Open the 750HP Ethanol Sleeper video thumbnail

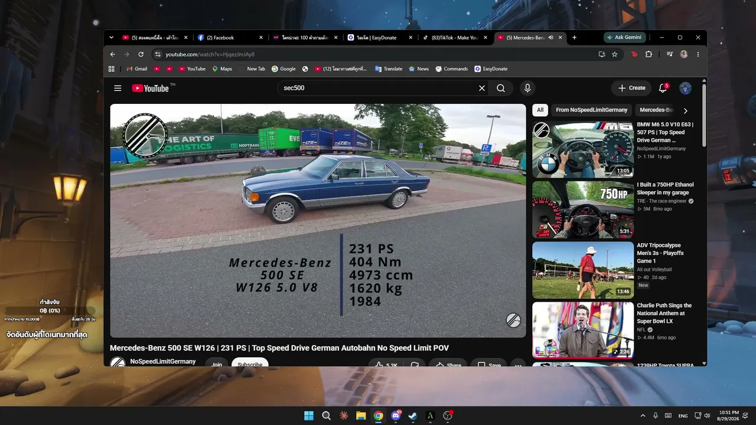[583, 210]
